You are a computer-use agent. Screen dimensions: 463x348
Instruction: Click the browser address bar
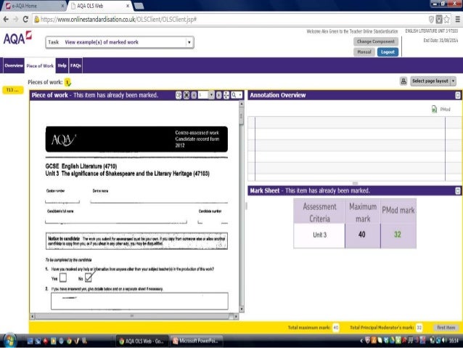(230, 20)
